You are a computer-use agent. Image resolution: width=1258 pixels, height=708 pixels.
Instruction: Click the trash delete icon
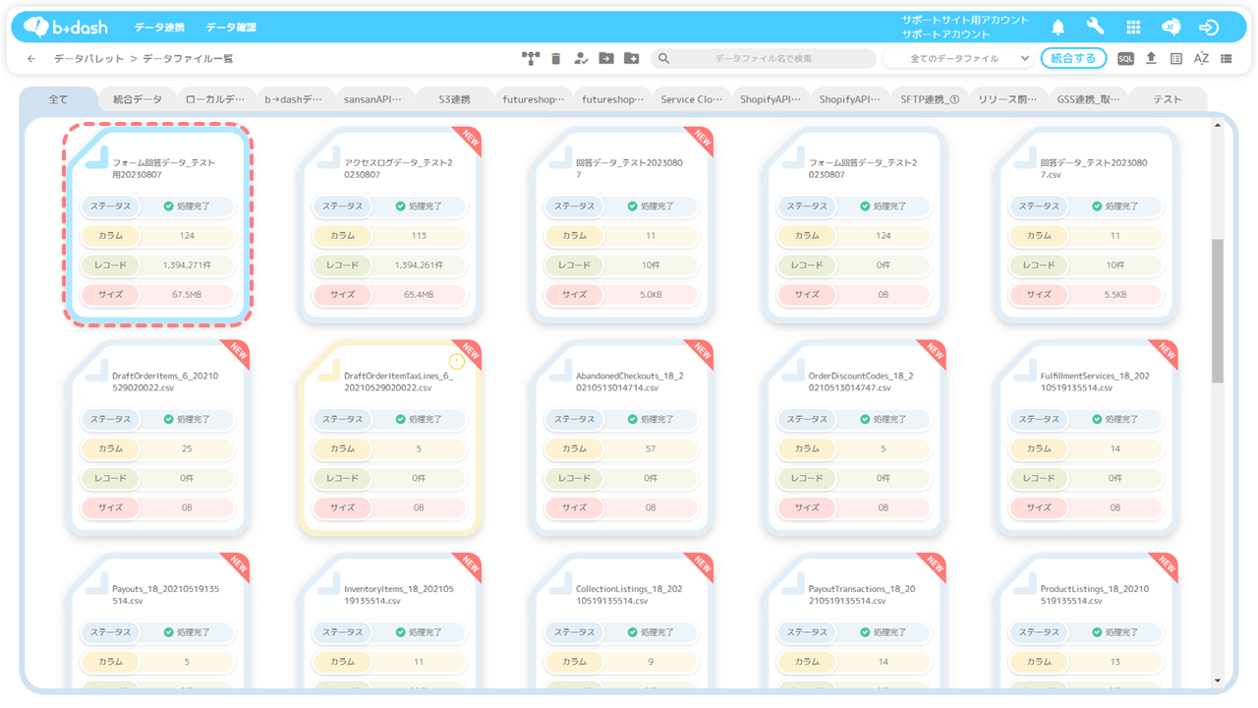pos(556,59)
